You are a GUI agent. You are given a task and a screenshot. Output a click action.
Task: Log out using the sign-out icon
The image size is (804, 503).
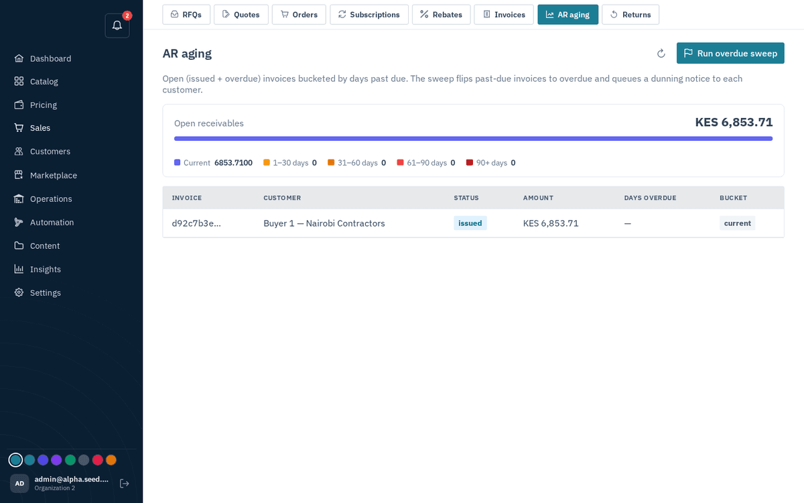124,484
